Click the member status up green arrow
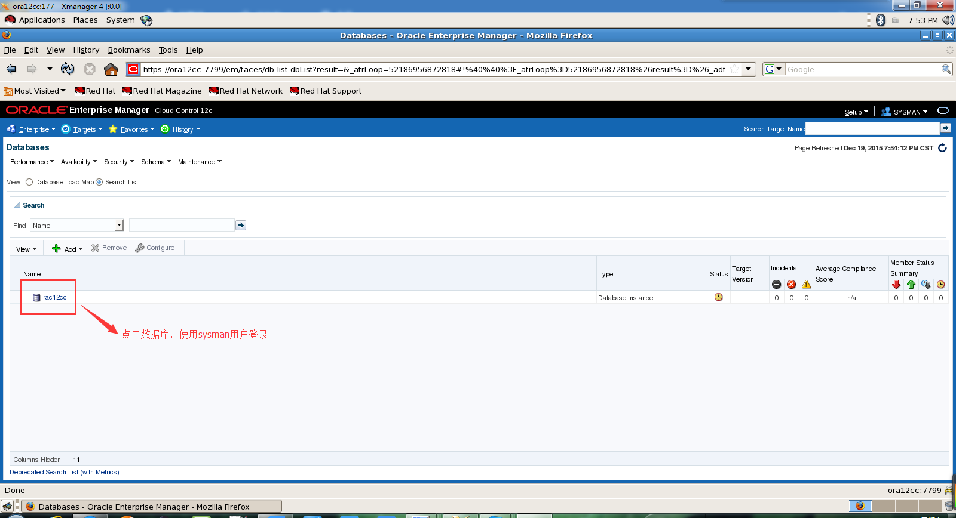The height and width of the screenshot is (518, 956). pos(911,285)
